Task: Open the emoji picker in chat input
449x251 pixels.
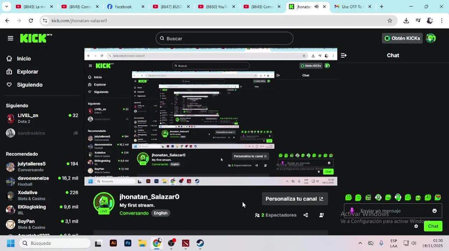Action: (434, 211)
